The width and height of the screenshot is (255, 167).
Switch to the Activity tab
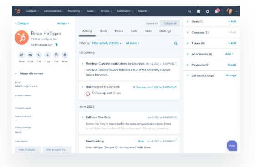87,31
